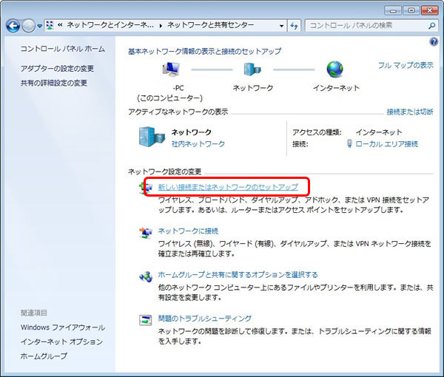The image size is (444, 377).
Task: Click the connect-to-network icon
Action: pos(146,233)
